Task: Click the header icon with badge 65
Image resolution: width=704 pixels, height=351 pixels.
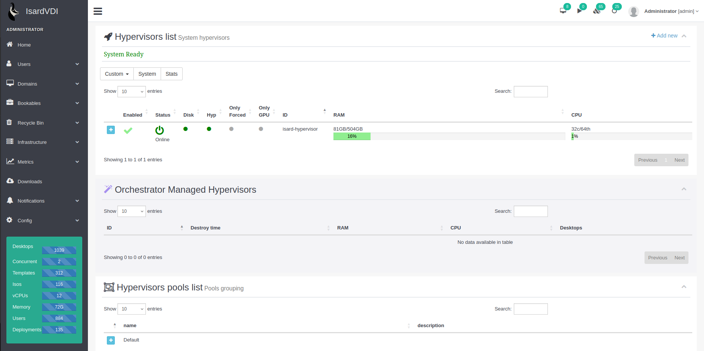Action: pyautogui.click(x=597, y=11)
